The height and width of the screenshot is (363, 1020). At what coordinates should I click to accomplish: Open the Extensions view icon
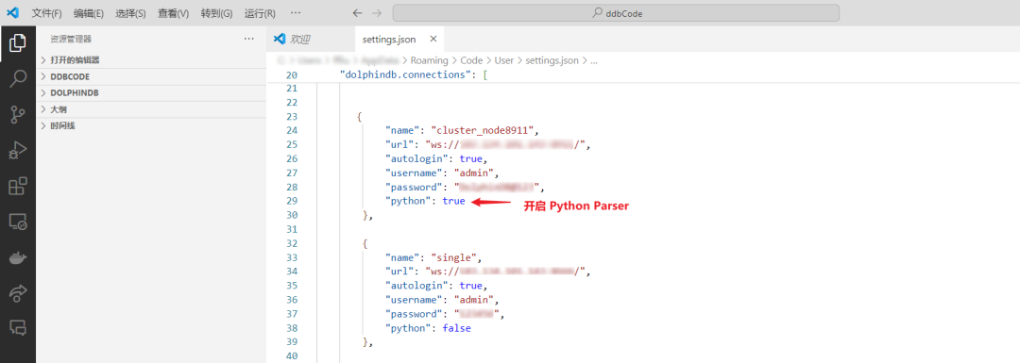[x=18, y=187]
